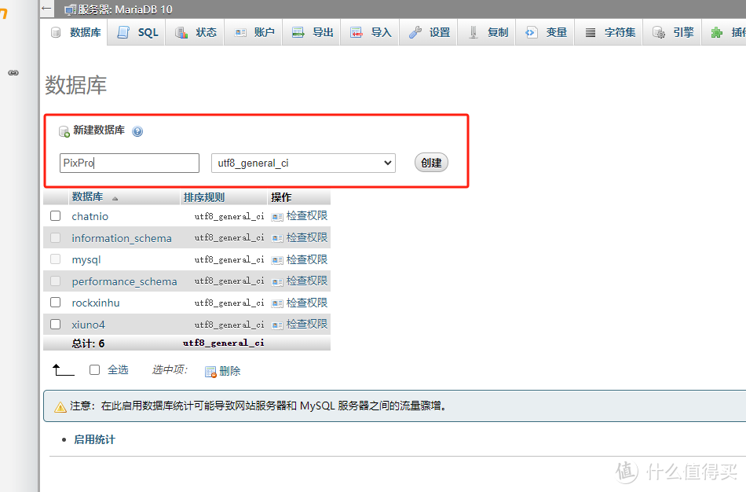746x492 pixels.
Task: Open the 导入 tab
Action: [370, 32]
